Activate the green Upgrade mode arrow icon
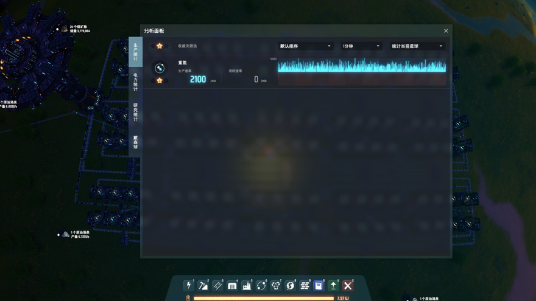Viewport: 536px width, 301px height. coord(333,285)
